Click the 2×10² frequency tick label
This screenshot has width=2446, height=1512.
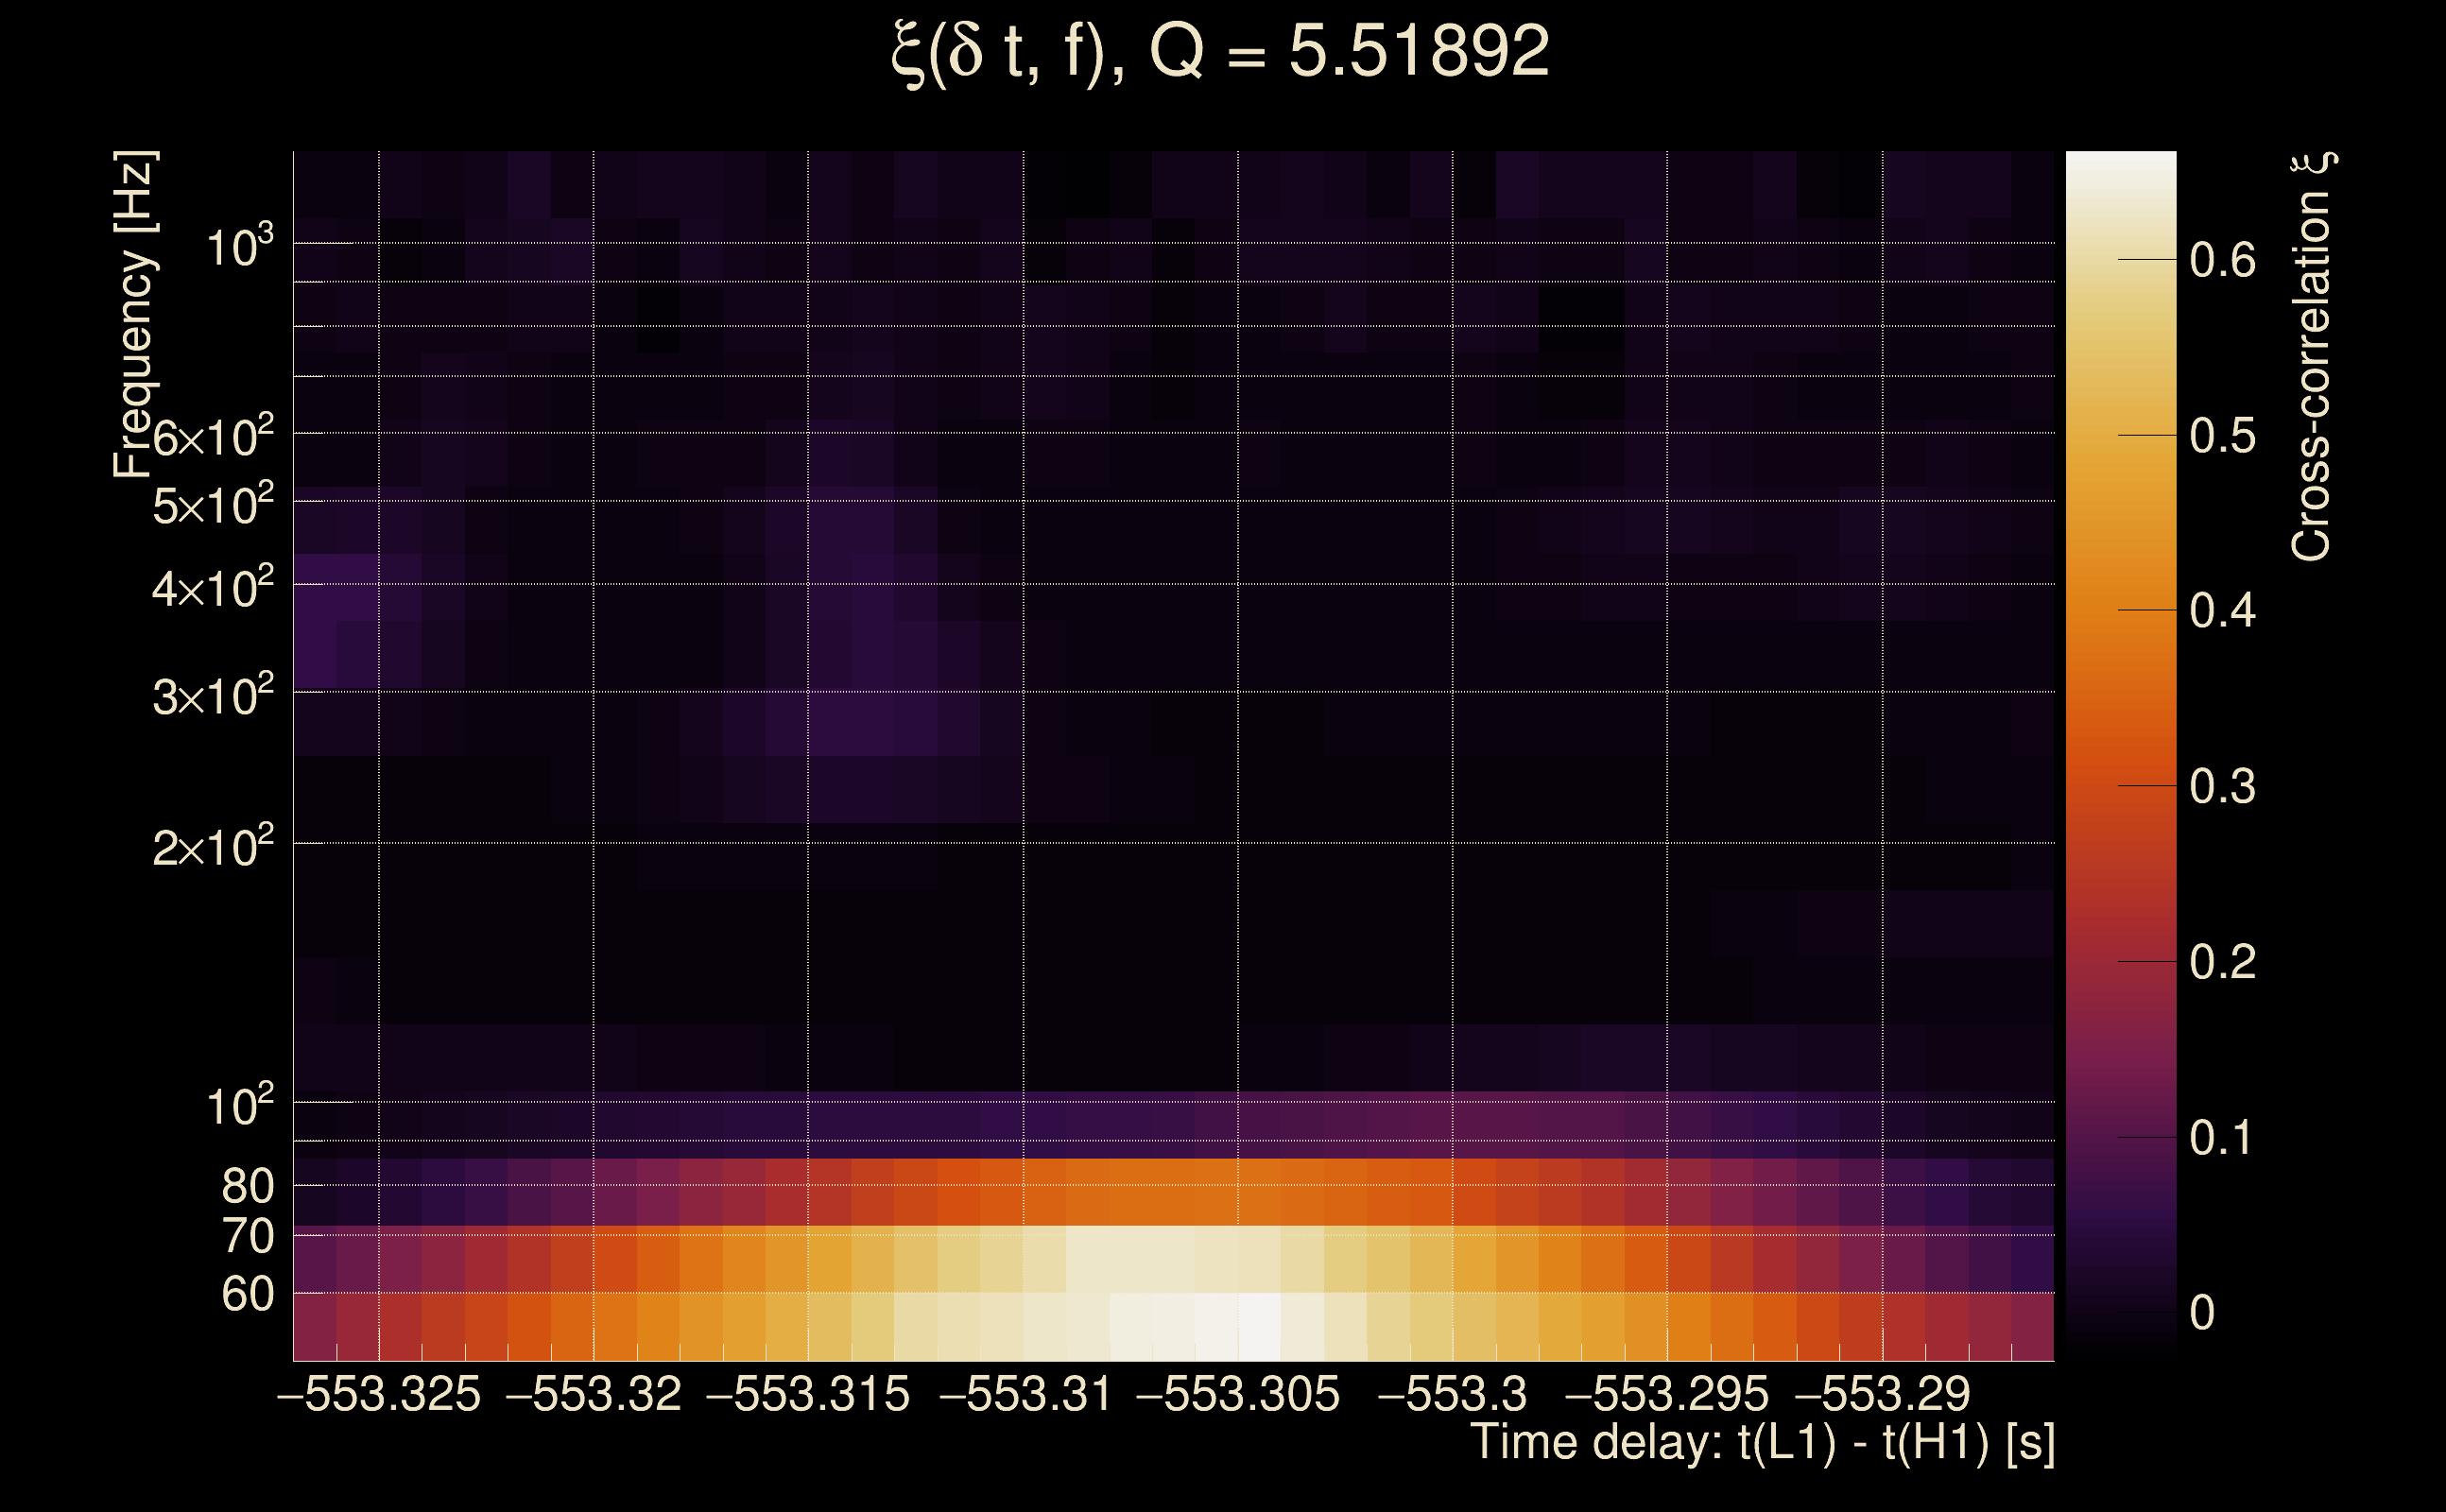click(212, 848)
